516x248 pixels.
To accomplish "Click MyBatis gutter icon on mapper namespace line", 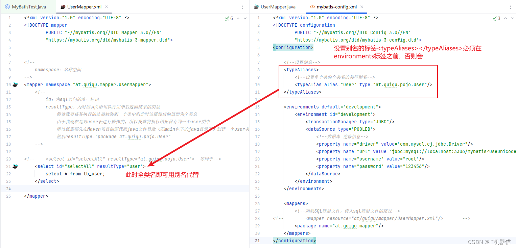I will pyautogui.click(x=15, y=84).
